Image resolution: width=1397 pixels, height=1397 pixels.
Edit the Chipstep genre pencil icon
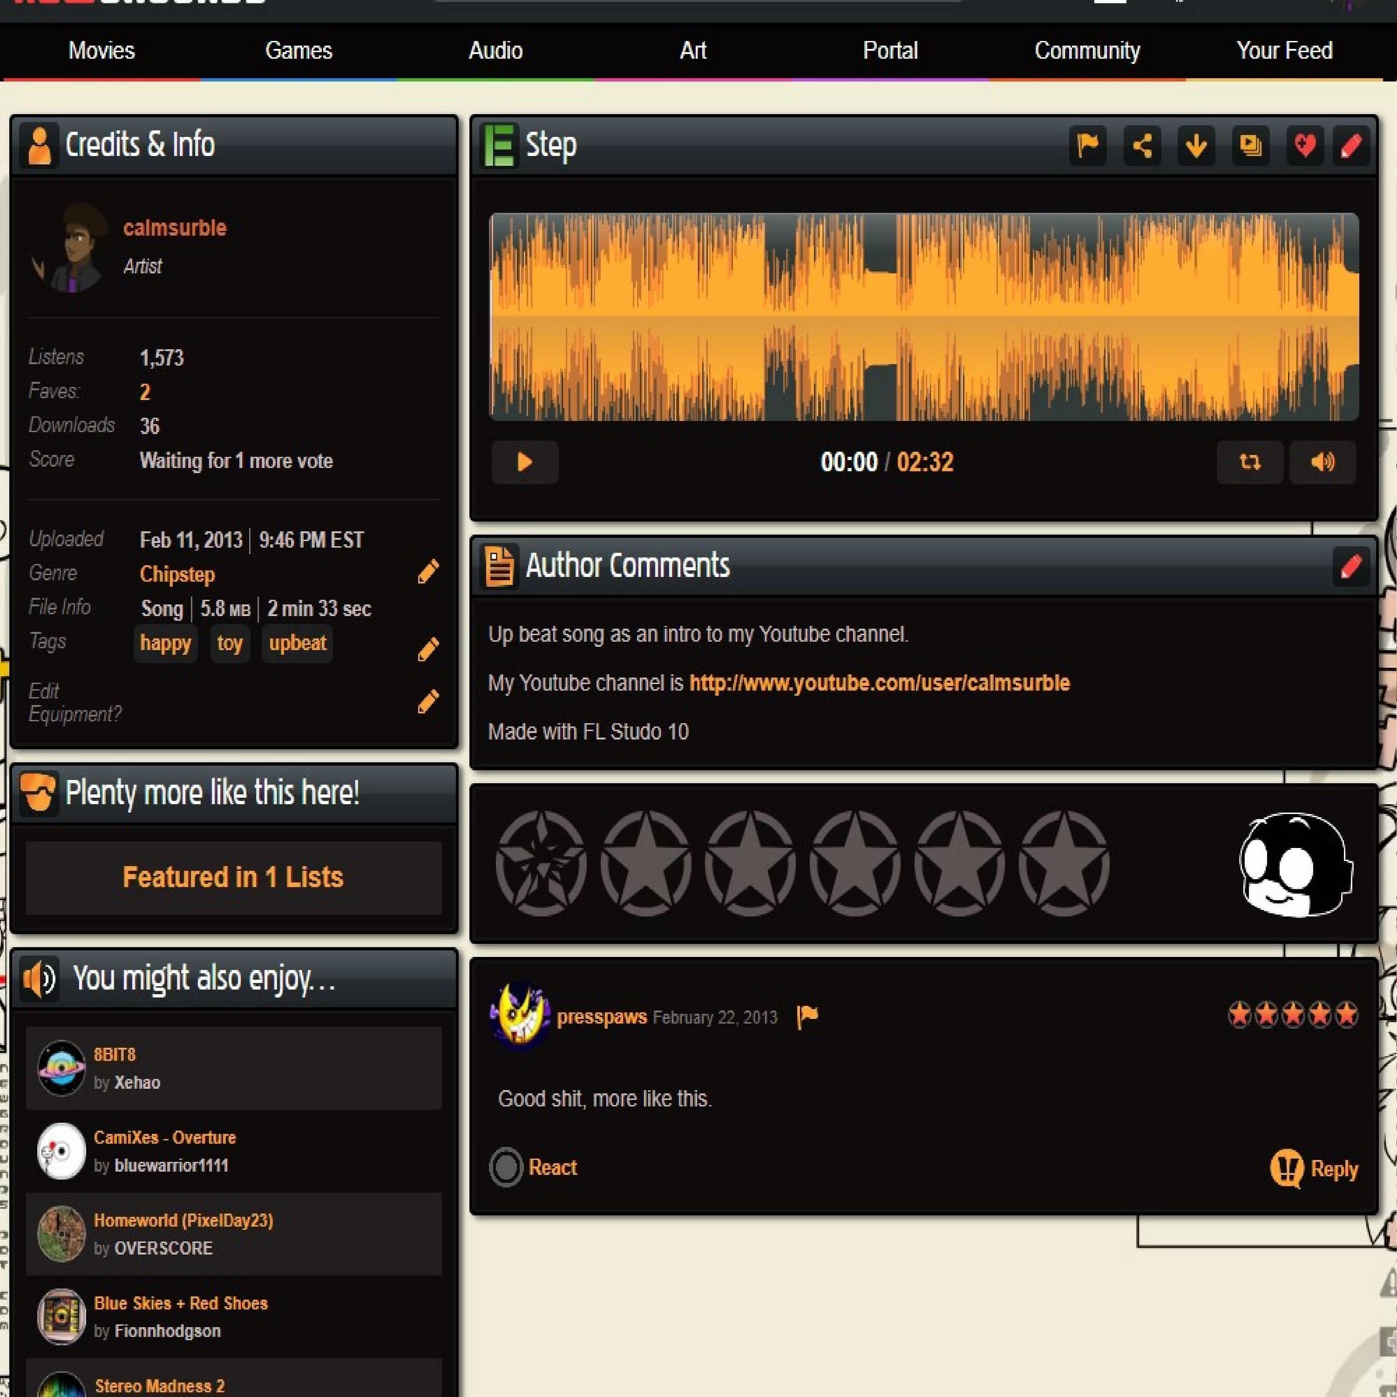pos(428,572)
